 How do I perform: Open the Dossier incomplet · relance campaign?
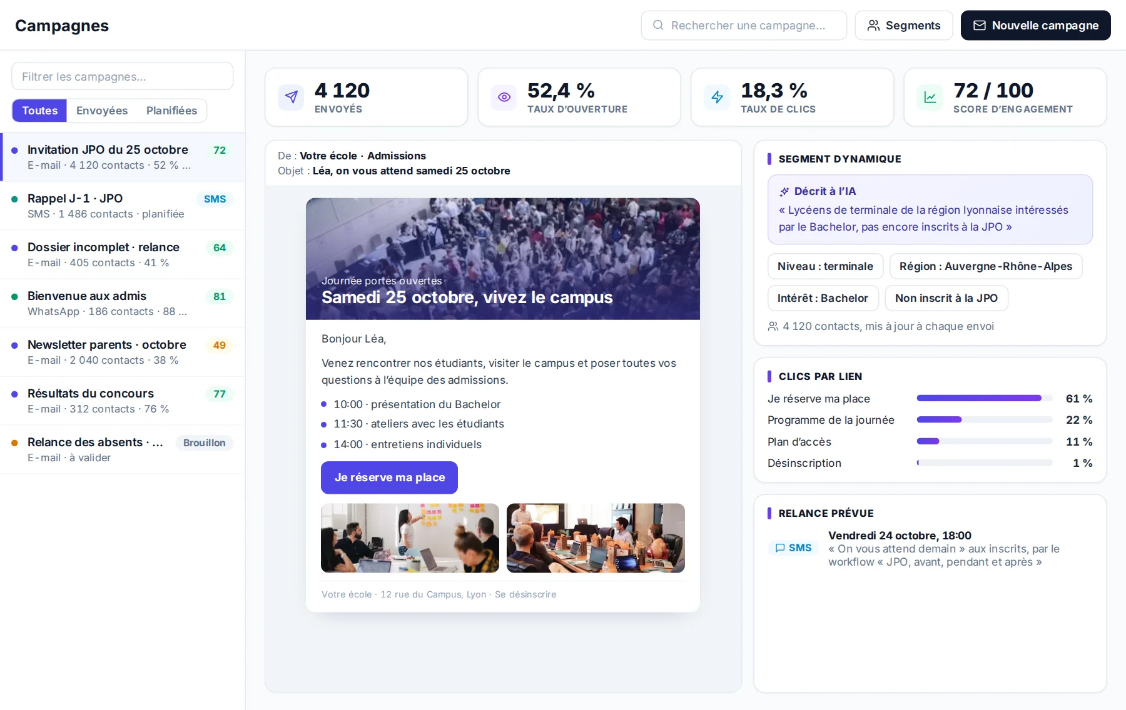pos(123,254)
